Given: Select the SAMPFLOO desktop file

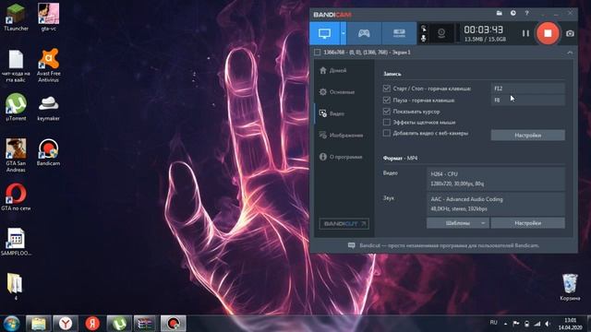Looking at the screenshot, I should pos(16,242).
